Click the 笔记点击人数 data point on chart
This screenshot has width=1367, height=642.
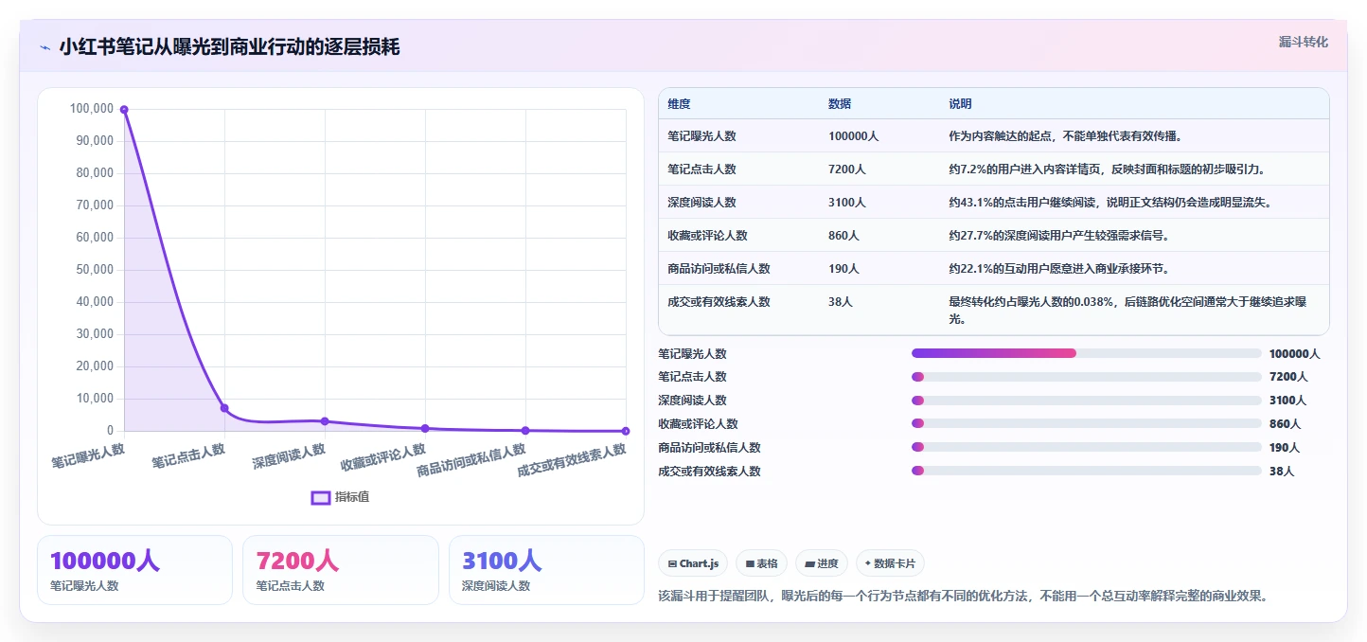[224, 408]
